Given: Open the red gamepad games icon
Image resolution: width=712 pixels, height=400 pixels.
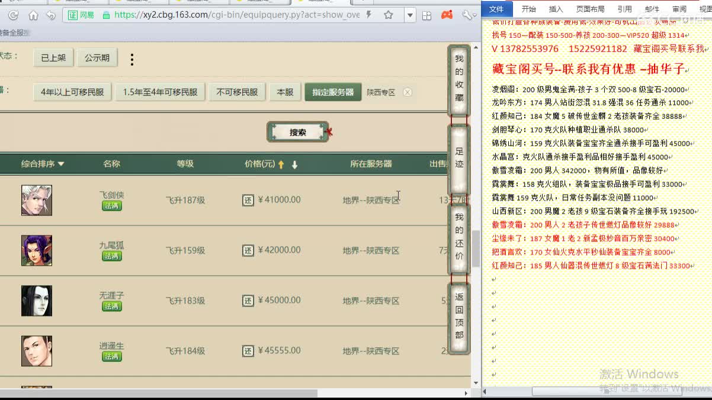Looking at the screenshot, I should click(447, 15).
